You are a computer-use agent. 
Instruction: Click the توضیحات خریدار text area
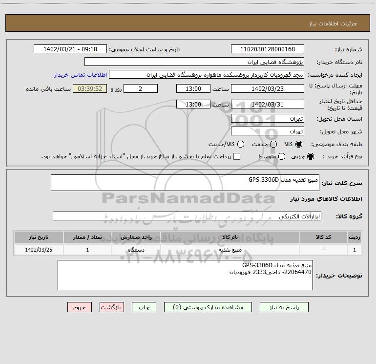[x=185, y=275]
